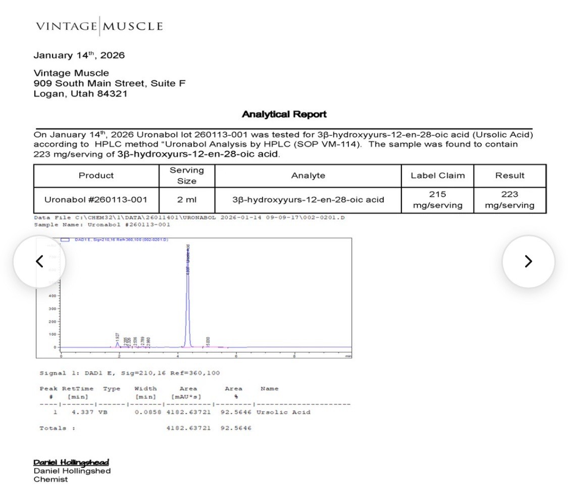Click the small peak labeled 1.927
The width and height of the screenshot is (568, 504).
[117, 344]
